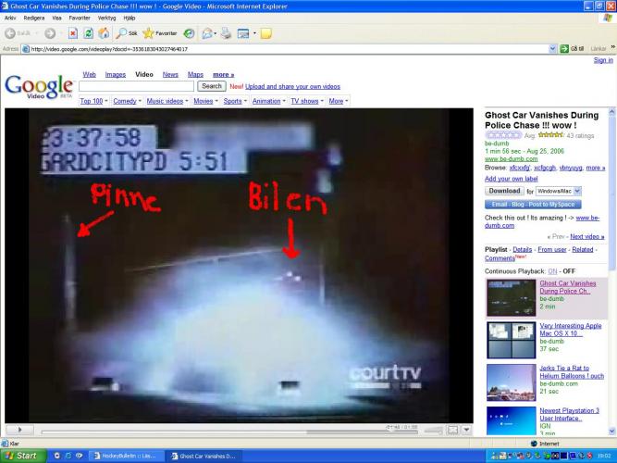The width and height of the screenshot is (617, 463).
Task: Open the Favoriter menu in menu bar
Action: [x=80, y=19]
